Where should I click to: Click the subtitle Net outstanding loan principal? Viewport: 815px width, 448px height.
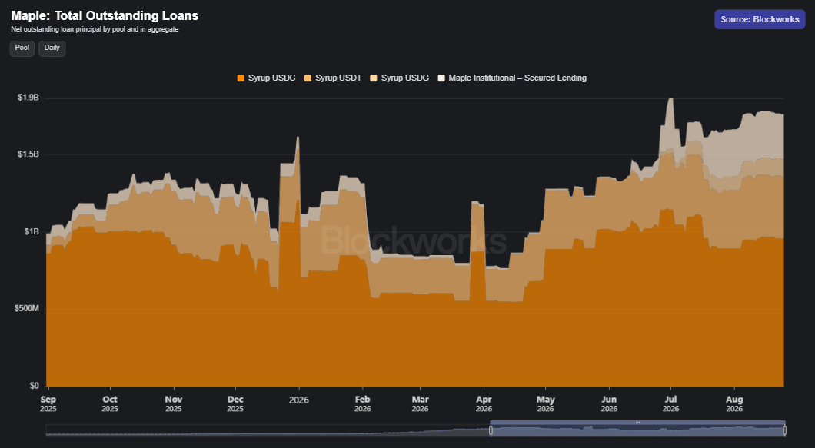pyautogui.click(x=95, y=29)
